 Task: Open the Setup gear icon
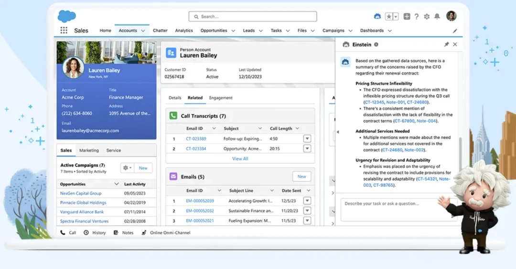(427, 16)
